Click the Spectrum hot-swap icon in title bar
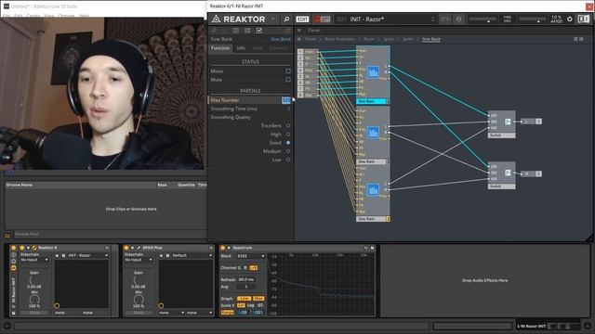Viewport: 595px width, 334px height. click(x=366, y=248)
